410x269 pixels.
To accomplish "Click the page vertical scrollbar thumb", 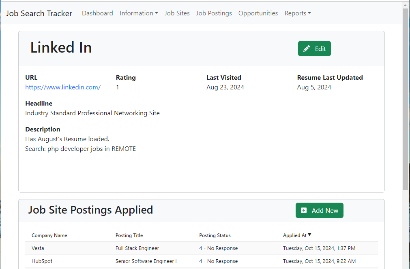I will 405,99.
